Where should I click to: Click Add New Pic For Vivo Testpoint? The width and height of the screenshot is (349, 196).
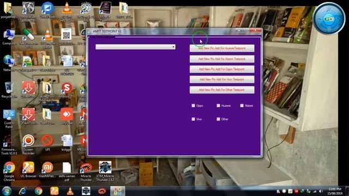[222, 79]
